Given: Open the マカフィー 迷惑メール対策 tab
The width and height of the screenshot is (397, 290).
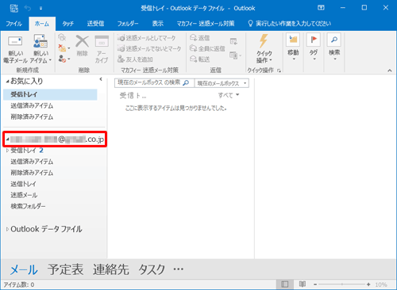Looking at the screenshot, I should click(206, 24).
